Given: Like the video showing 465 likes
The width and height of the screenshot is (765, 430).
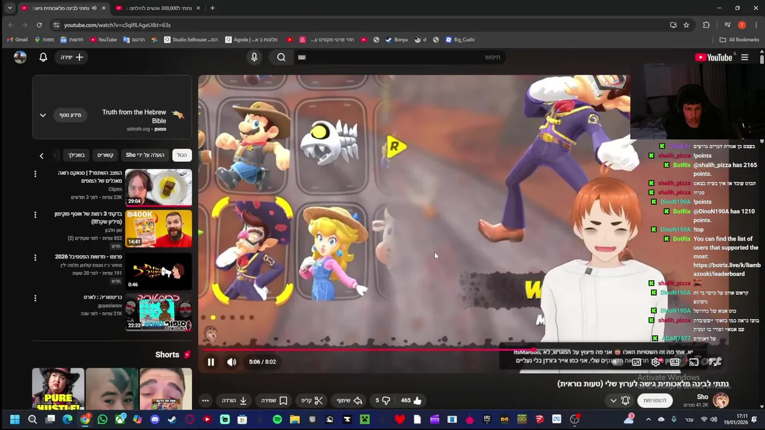Looking at the screenshot, I should 411,400.
